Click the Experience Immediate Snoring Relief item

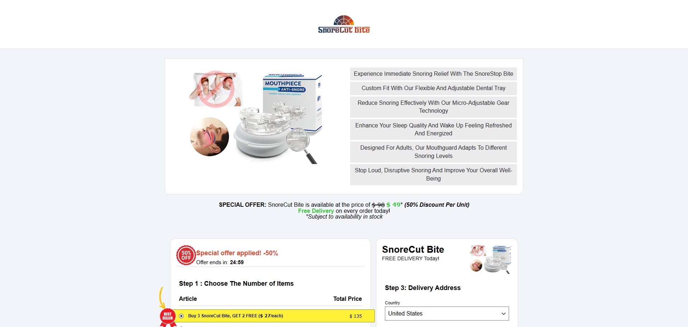(x=433, y=74)
